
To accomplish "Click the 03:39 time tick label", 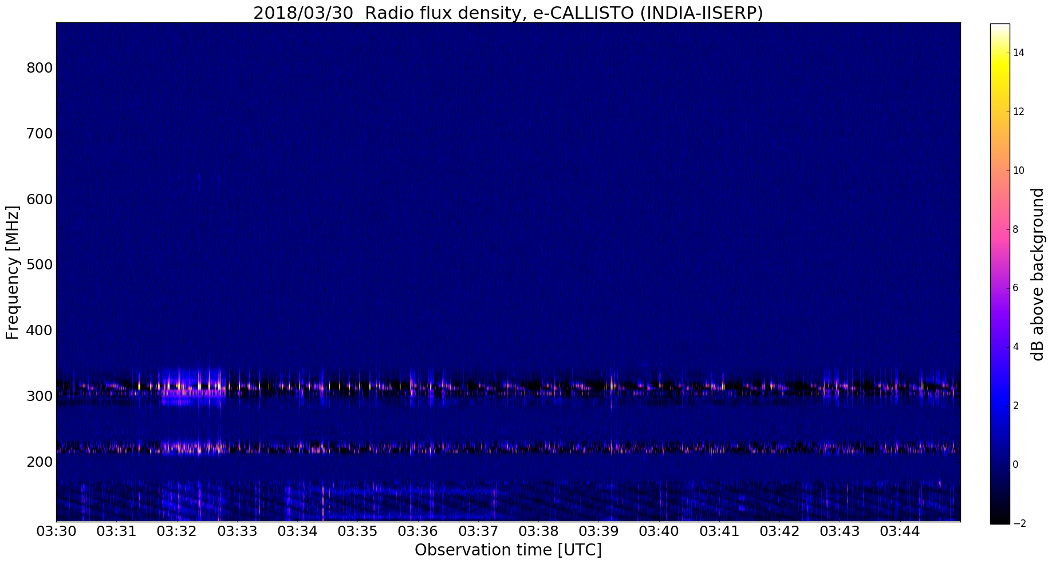I will pyautogui.click(x=598, y=531).
